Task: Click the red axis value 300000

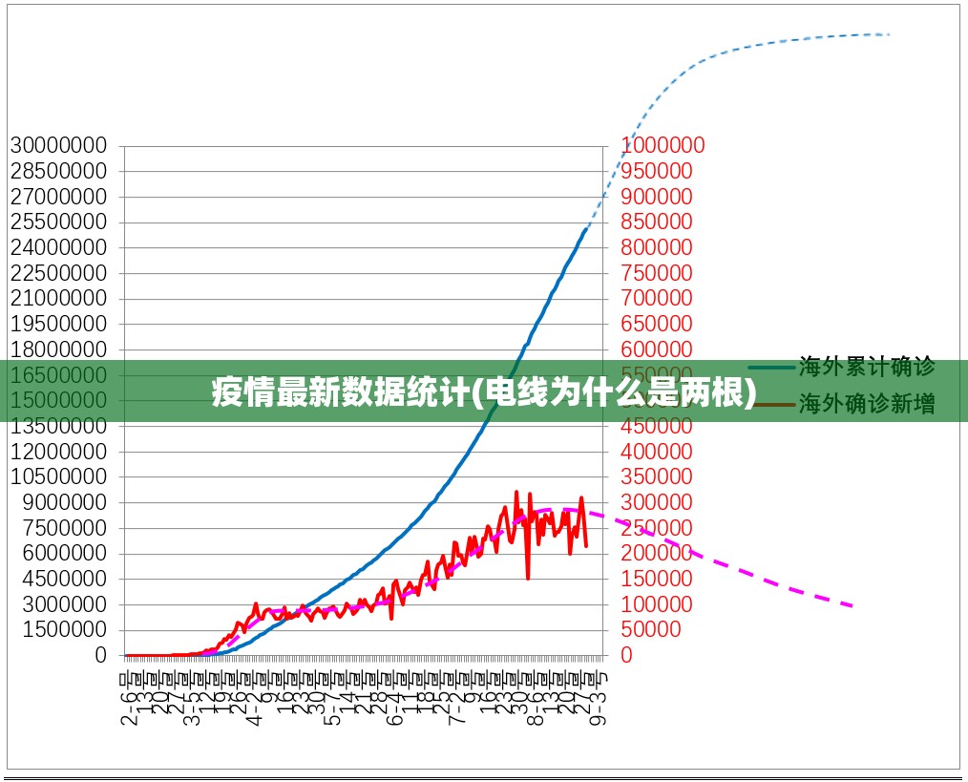Action: tap(656, 503)
